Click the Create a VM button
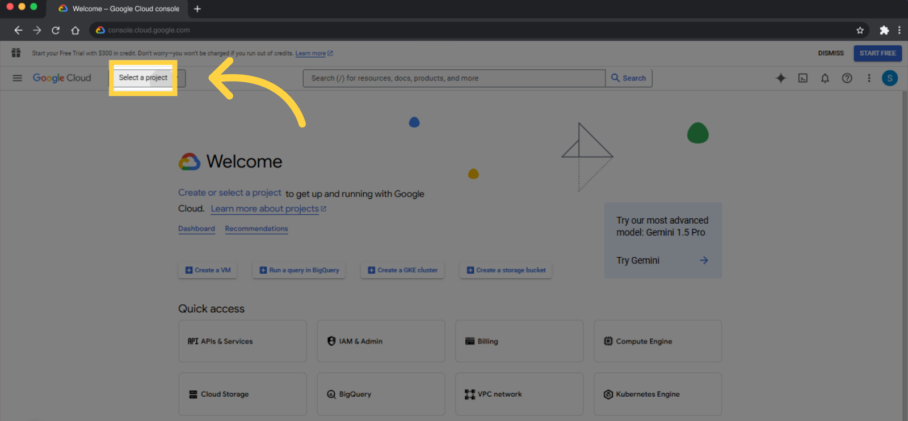 pos(208,270)
